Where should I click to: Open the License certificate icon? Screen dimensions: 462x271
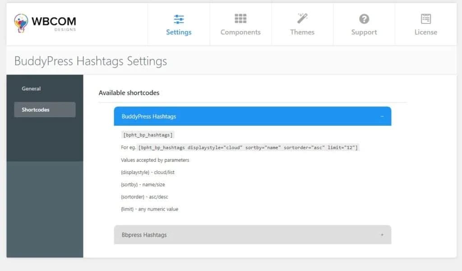(x=425, y=19)
